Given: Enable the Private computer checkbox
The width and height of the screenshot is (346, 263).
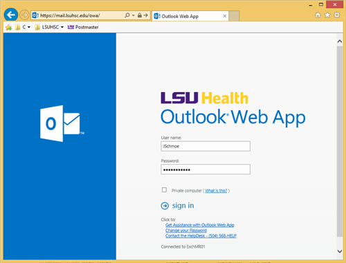Looking at the screenshot, I should coord(164,190).
